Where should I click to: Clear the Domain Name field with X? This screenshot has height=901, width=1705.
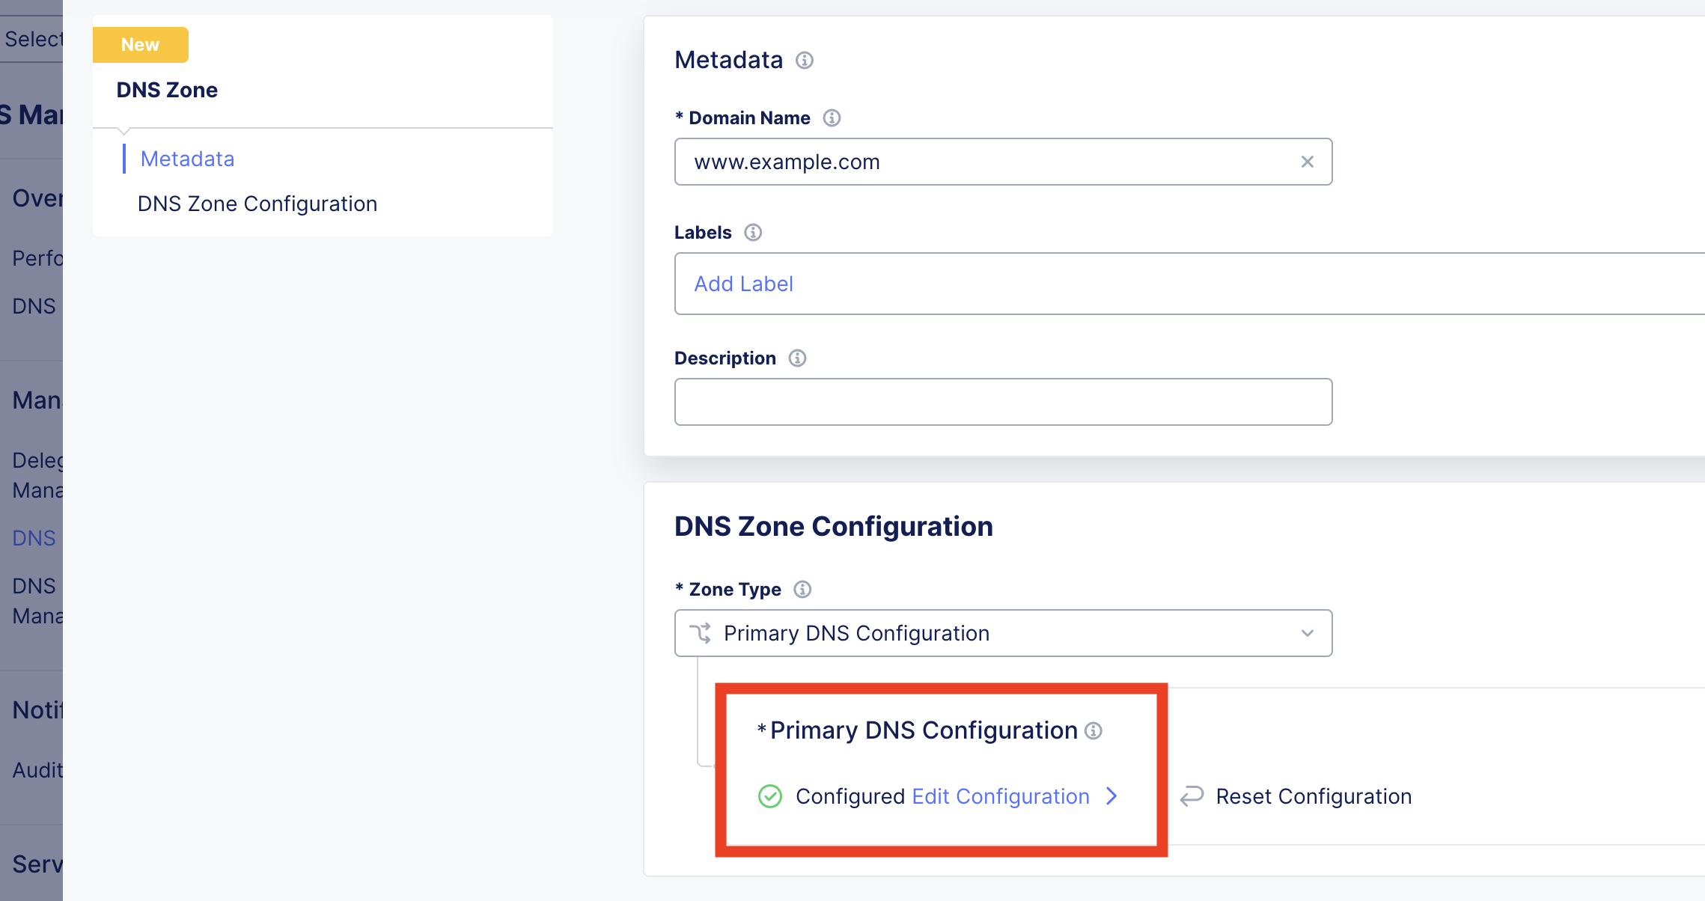coord(1308,162)
